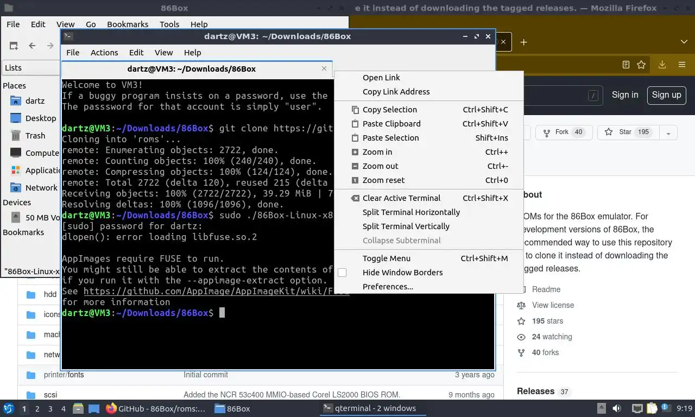Click the 195 stars link
The width and height of the screenshot is (695, 417).
547,321
